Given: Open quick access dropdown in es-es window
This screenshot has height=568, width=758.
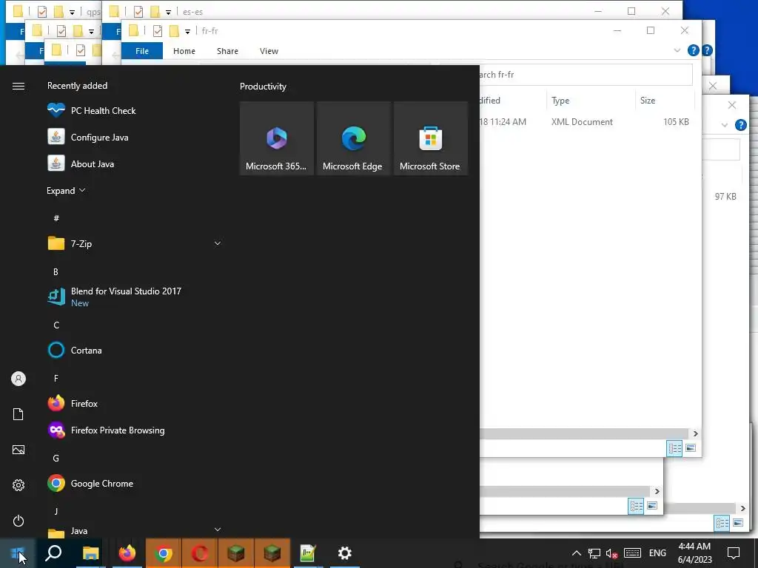Looking at the screenshot, I should click(x=168, y=12).
